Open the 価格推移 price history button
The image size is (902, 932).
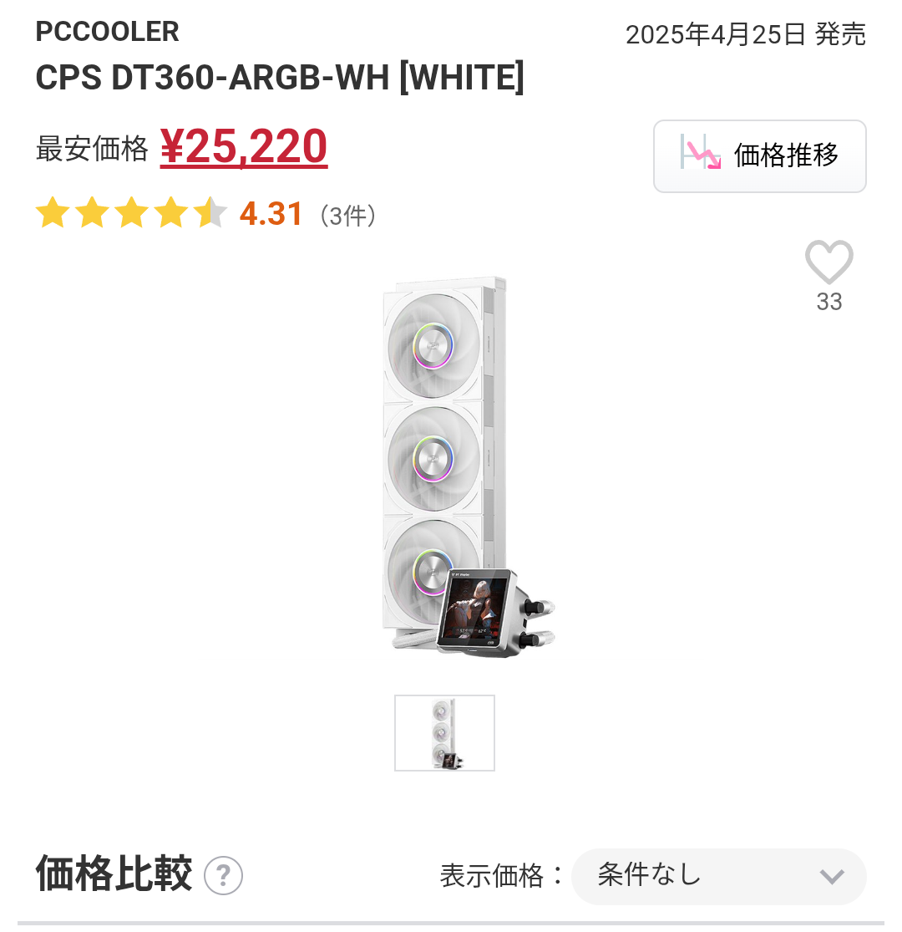759,155
